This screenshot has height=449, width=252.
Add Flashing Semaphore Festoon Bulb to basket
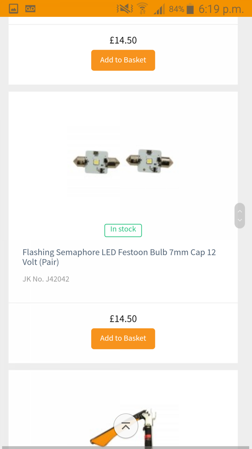123,338
